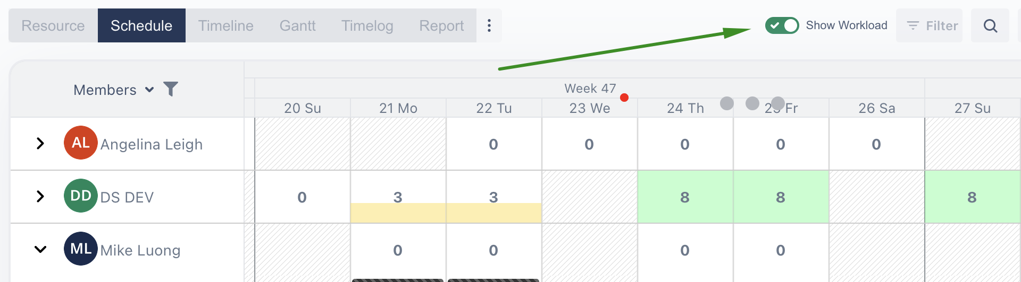Switch to the Resource tab
This screenshot has height=282, width=1021.
[53, 25]
